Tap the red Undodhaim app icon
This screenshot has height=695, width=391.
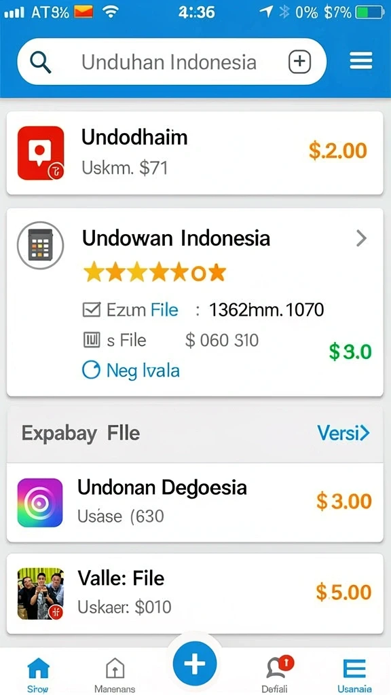(x=41, y=153)
